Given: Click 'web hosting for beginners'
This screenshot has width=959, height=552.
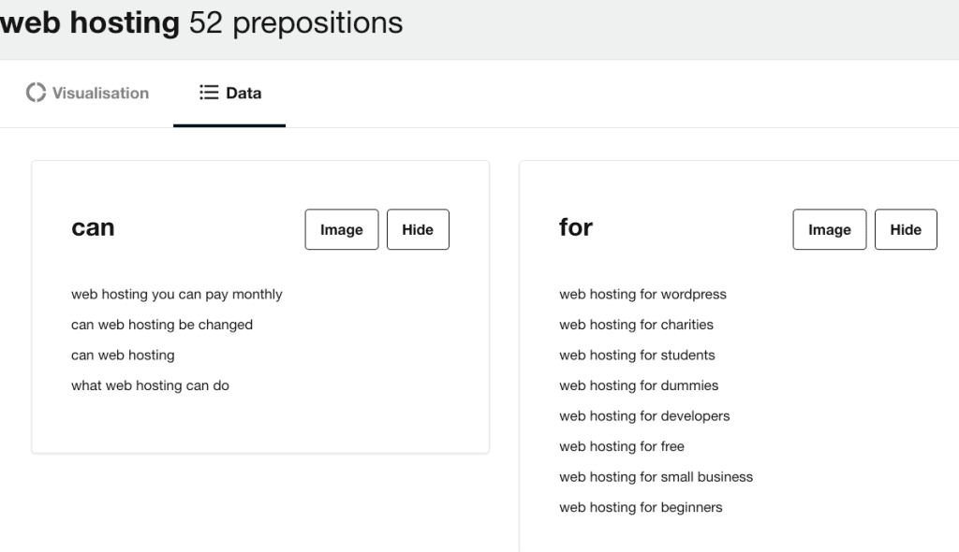Looking at the screenshot, I should click(x=641, y=507).
